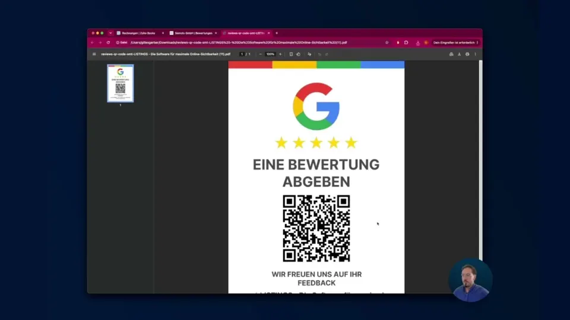Viewport: 570px width, 320px height.
Task: Open the browser downloads icon
Action: pyautogui.click(x=417, y=43)
